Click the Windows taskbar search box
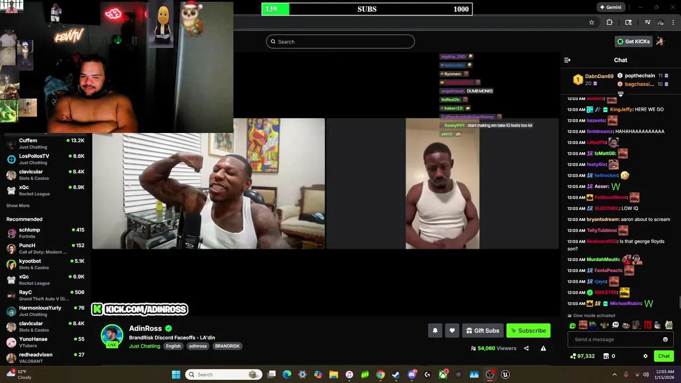 pos(223,374)
